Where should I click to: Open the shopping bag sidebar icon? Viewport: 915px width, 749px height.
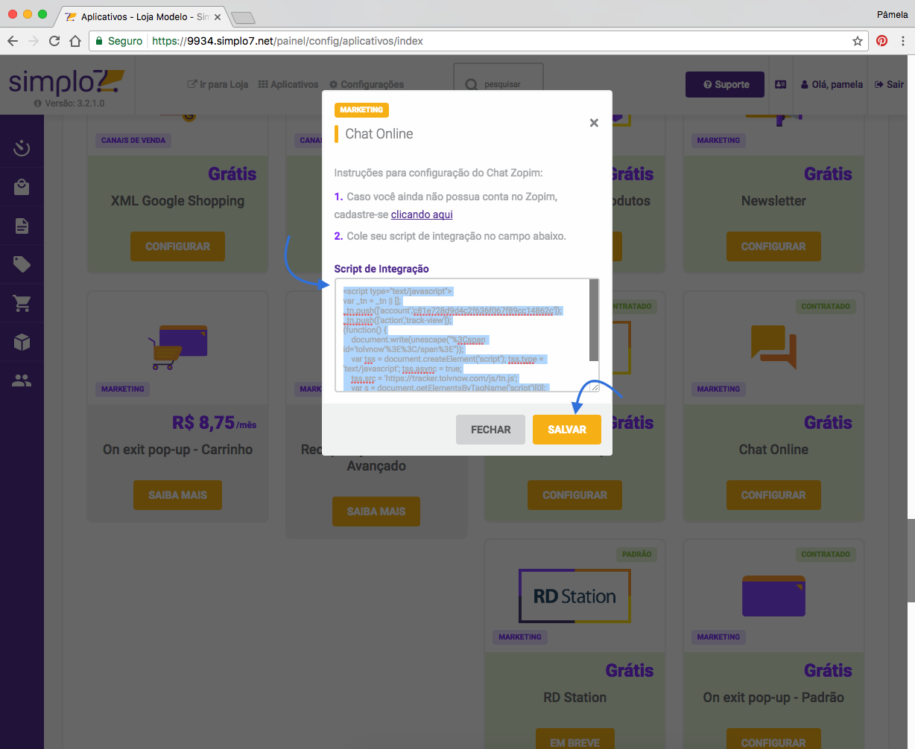[x=22, y=188]
